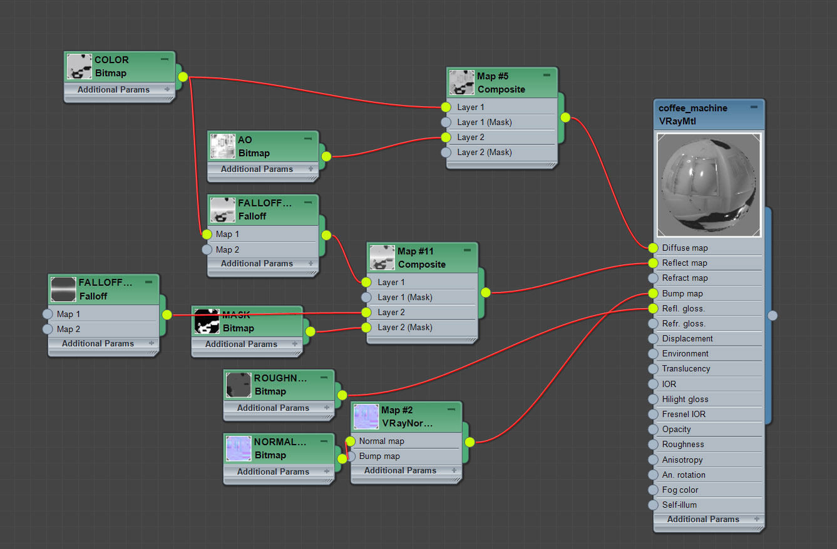Select the black-and-white MASK bitmap thumbnail
This screenshot has height=549, width=837.
[207, 321]
